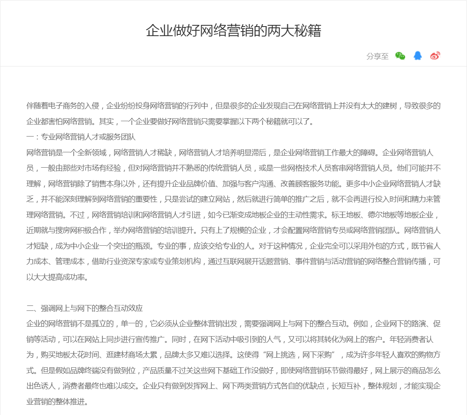Click the line starting 企业都害怕网络营销
This screenshot has width=467, height=415.
click(x=170, y=122)
